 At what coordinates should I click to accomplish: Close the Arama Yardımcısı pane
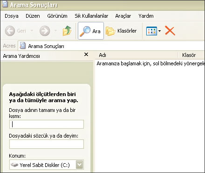tap(86, 55)
